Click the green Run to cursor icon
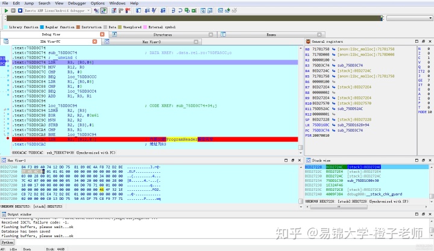This screenshot has height=251, width=434. pyautogui.click(x=194, y=10)
